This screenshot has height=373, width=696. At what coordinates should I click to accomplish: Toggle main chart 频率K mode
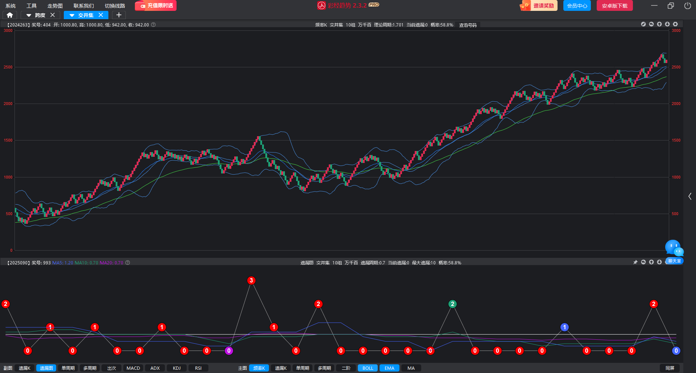259,368
